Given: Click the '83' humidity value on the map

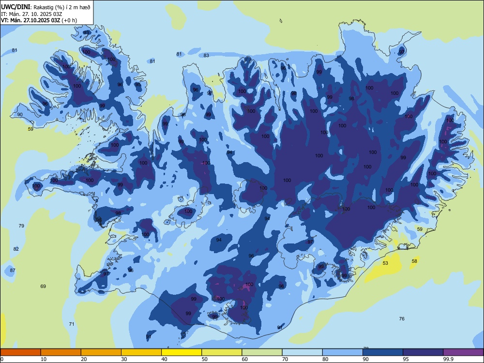Looking at the screenshot, I should pyautogui.click(x=206, y=55).
